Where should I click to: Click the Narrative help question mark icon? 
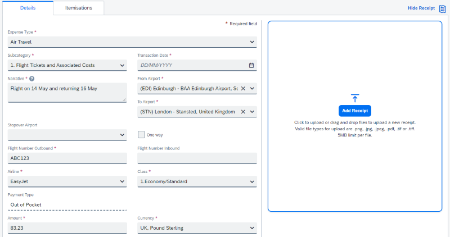pyautogui.click(x=32, y=79)
